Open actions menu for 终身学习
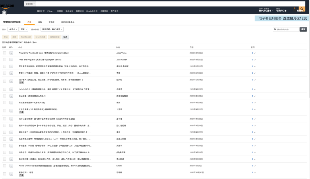This screenshot has height=179, width=310. pos(11,152)
